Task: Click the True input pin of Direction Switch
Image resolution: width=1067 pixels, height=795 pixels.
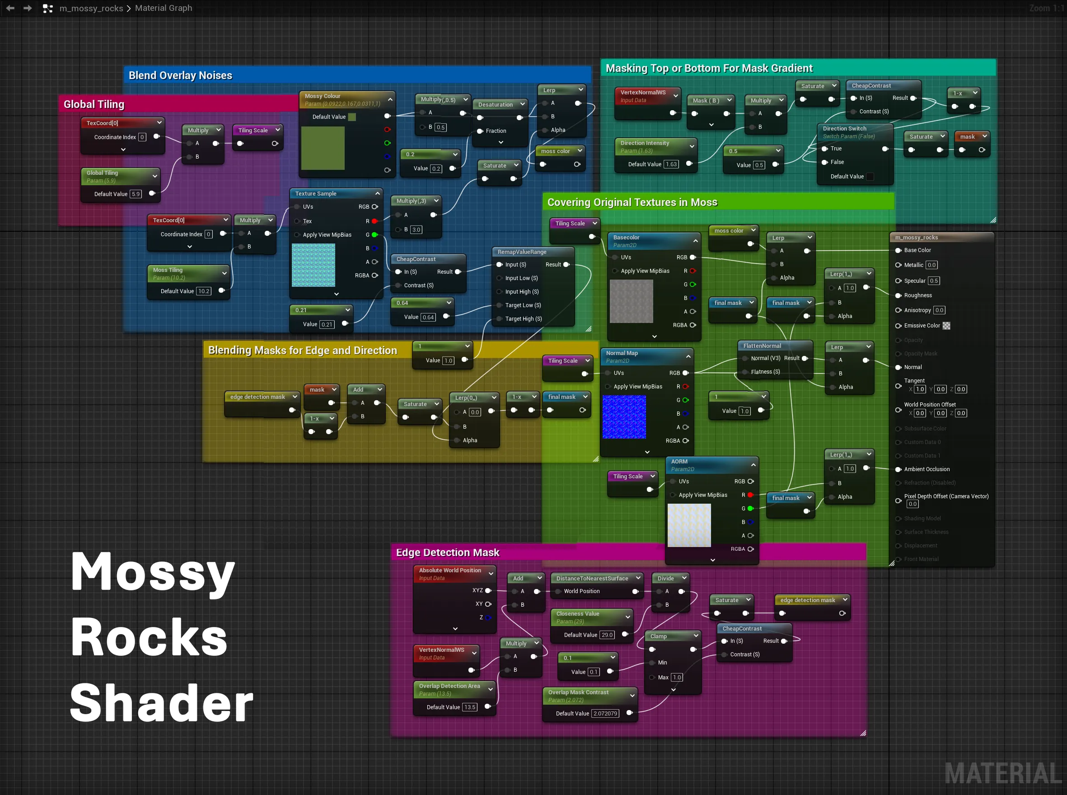Action: (825, 149)
